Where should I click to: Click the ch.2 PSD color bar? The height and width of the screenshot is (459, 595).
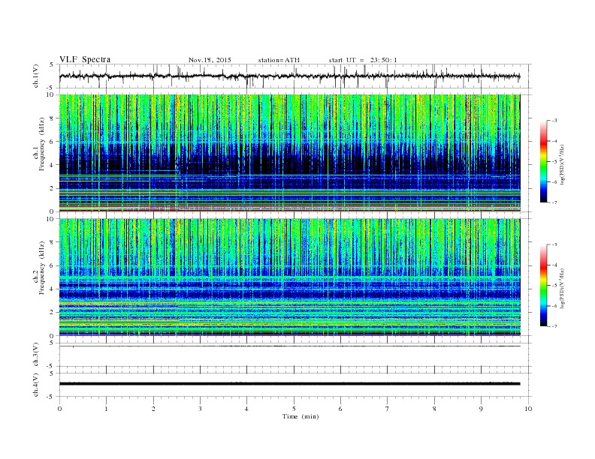tap(543, 286)
